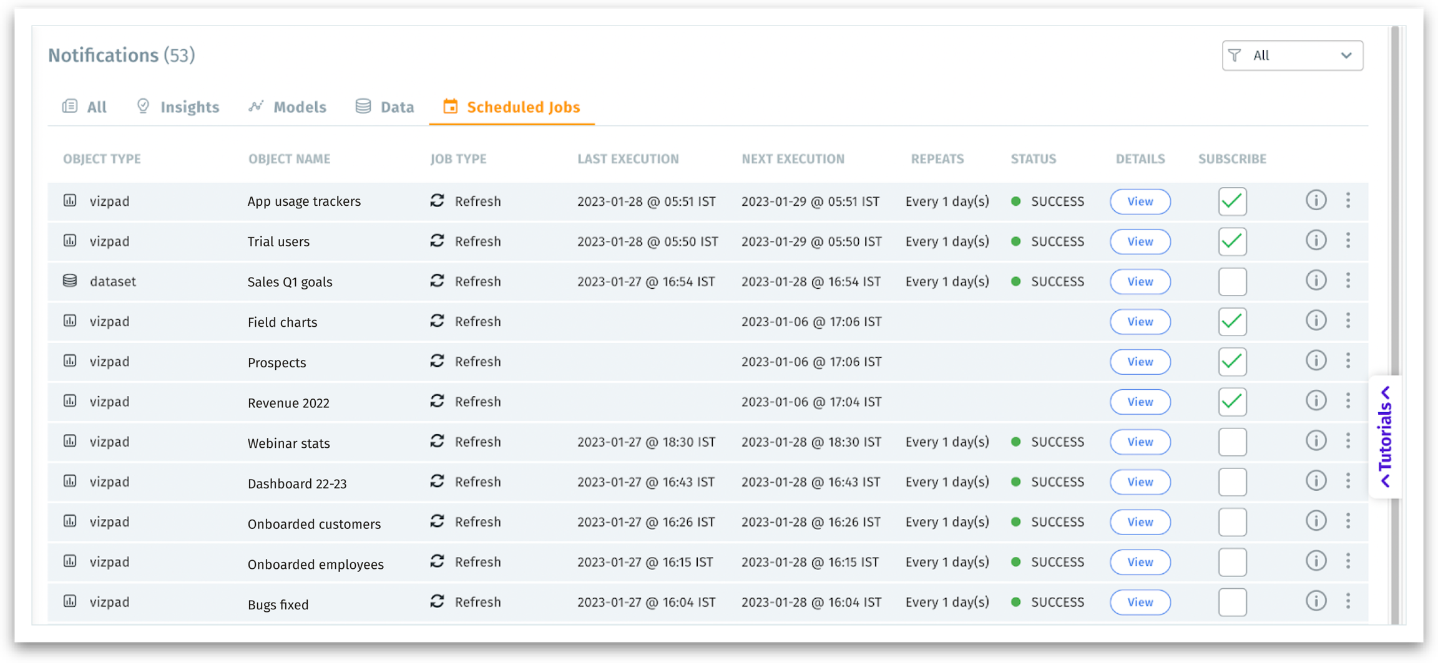
Task: Enable subscription for Dashboard 22-23
Action: 1232,482
